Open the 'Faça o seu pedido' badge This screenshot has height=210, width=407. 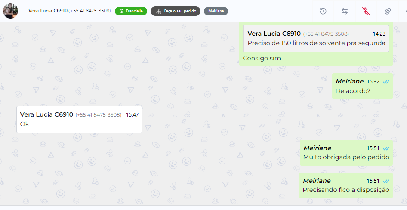pos(176,11)
